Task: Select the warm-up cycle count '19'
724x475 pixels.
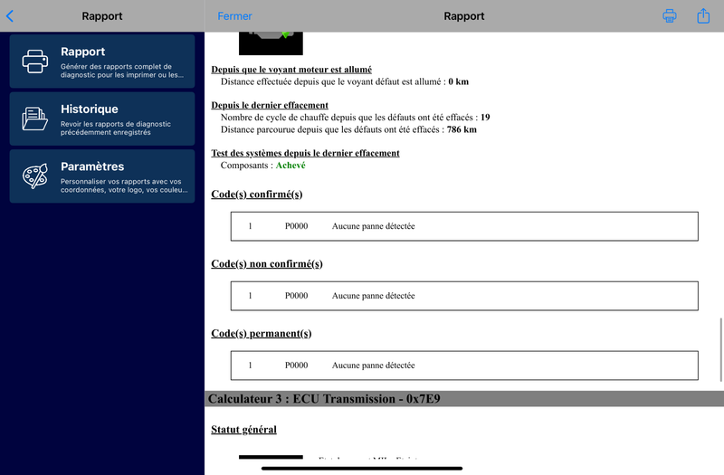Action: tap(485, 118)
